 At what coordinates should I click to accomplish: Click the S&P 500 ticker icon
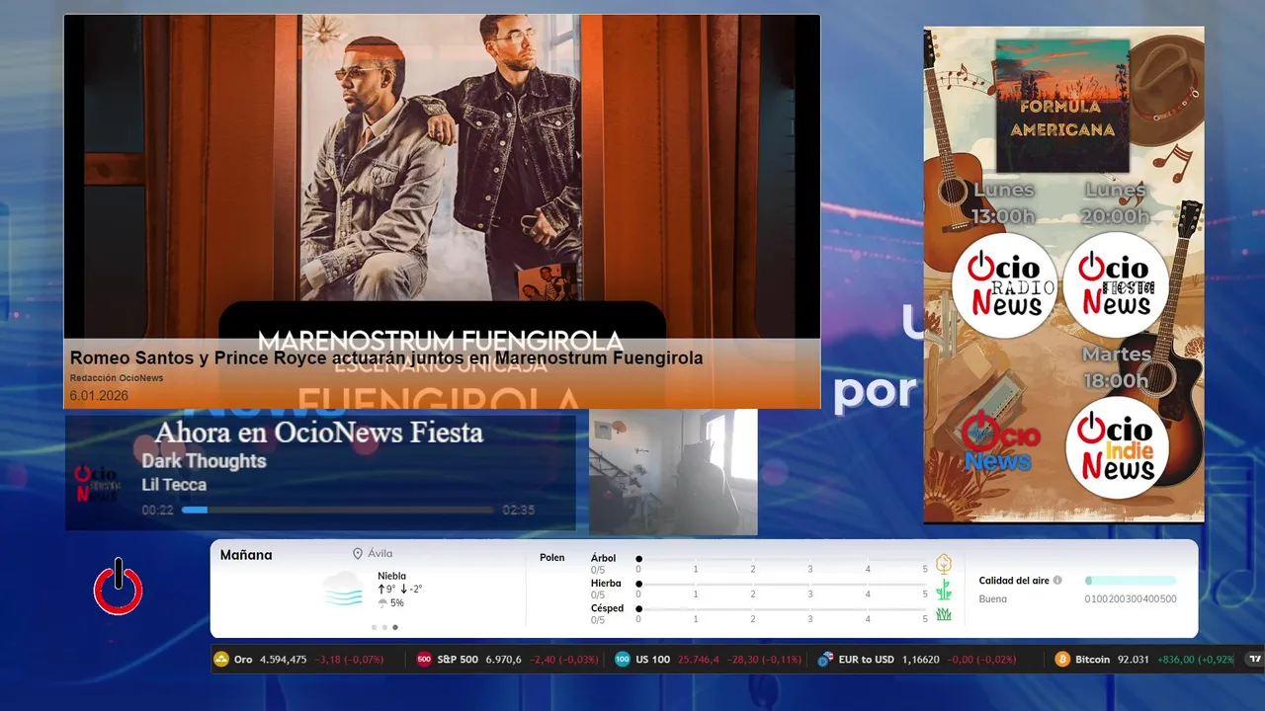(424, 659)
